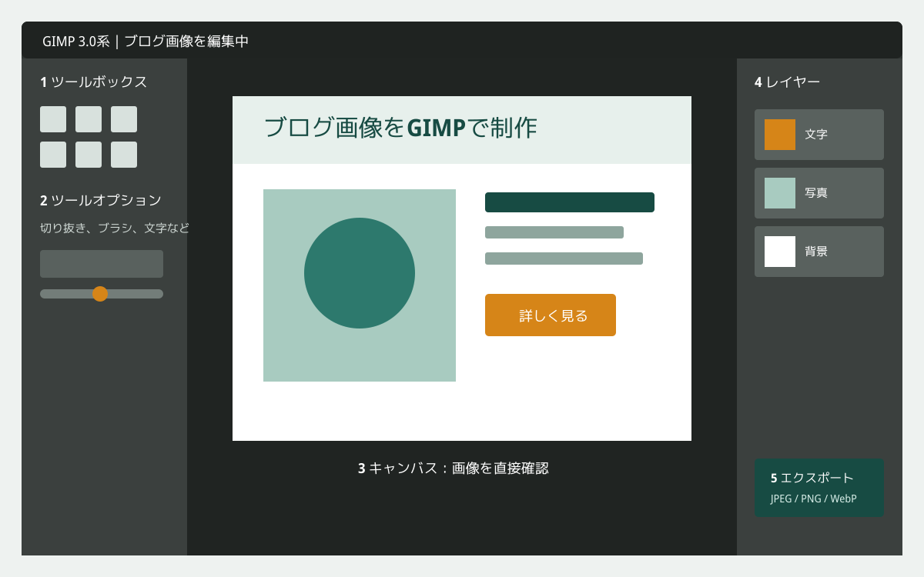
Task: Click the last toolbox tool in bottom row
Action: tap(124, 155)
